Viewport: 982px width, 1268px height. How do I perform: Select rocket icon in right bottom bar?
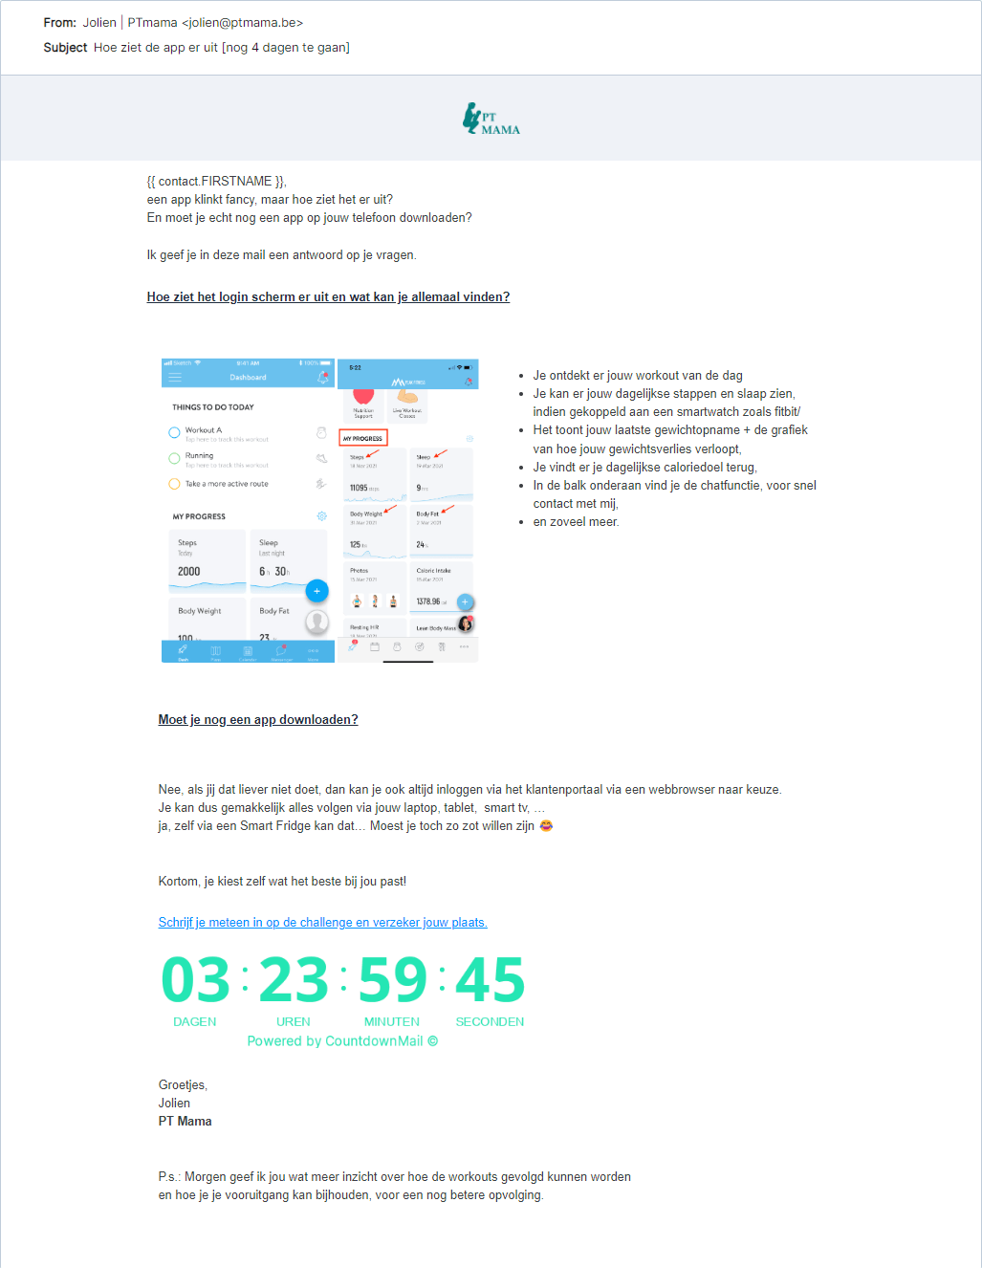[352, 646]
